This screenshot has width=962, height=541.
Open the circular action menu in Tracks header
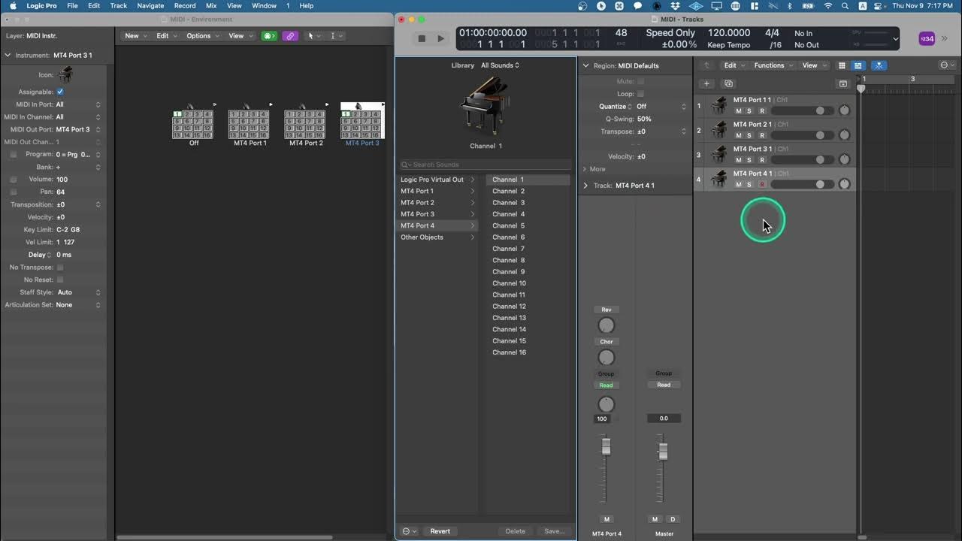[x=947, y=65]
